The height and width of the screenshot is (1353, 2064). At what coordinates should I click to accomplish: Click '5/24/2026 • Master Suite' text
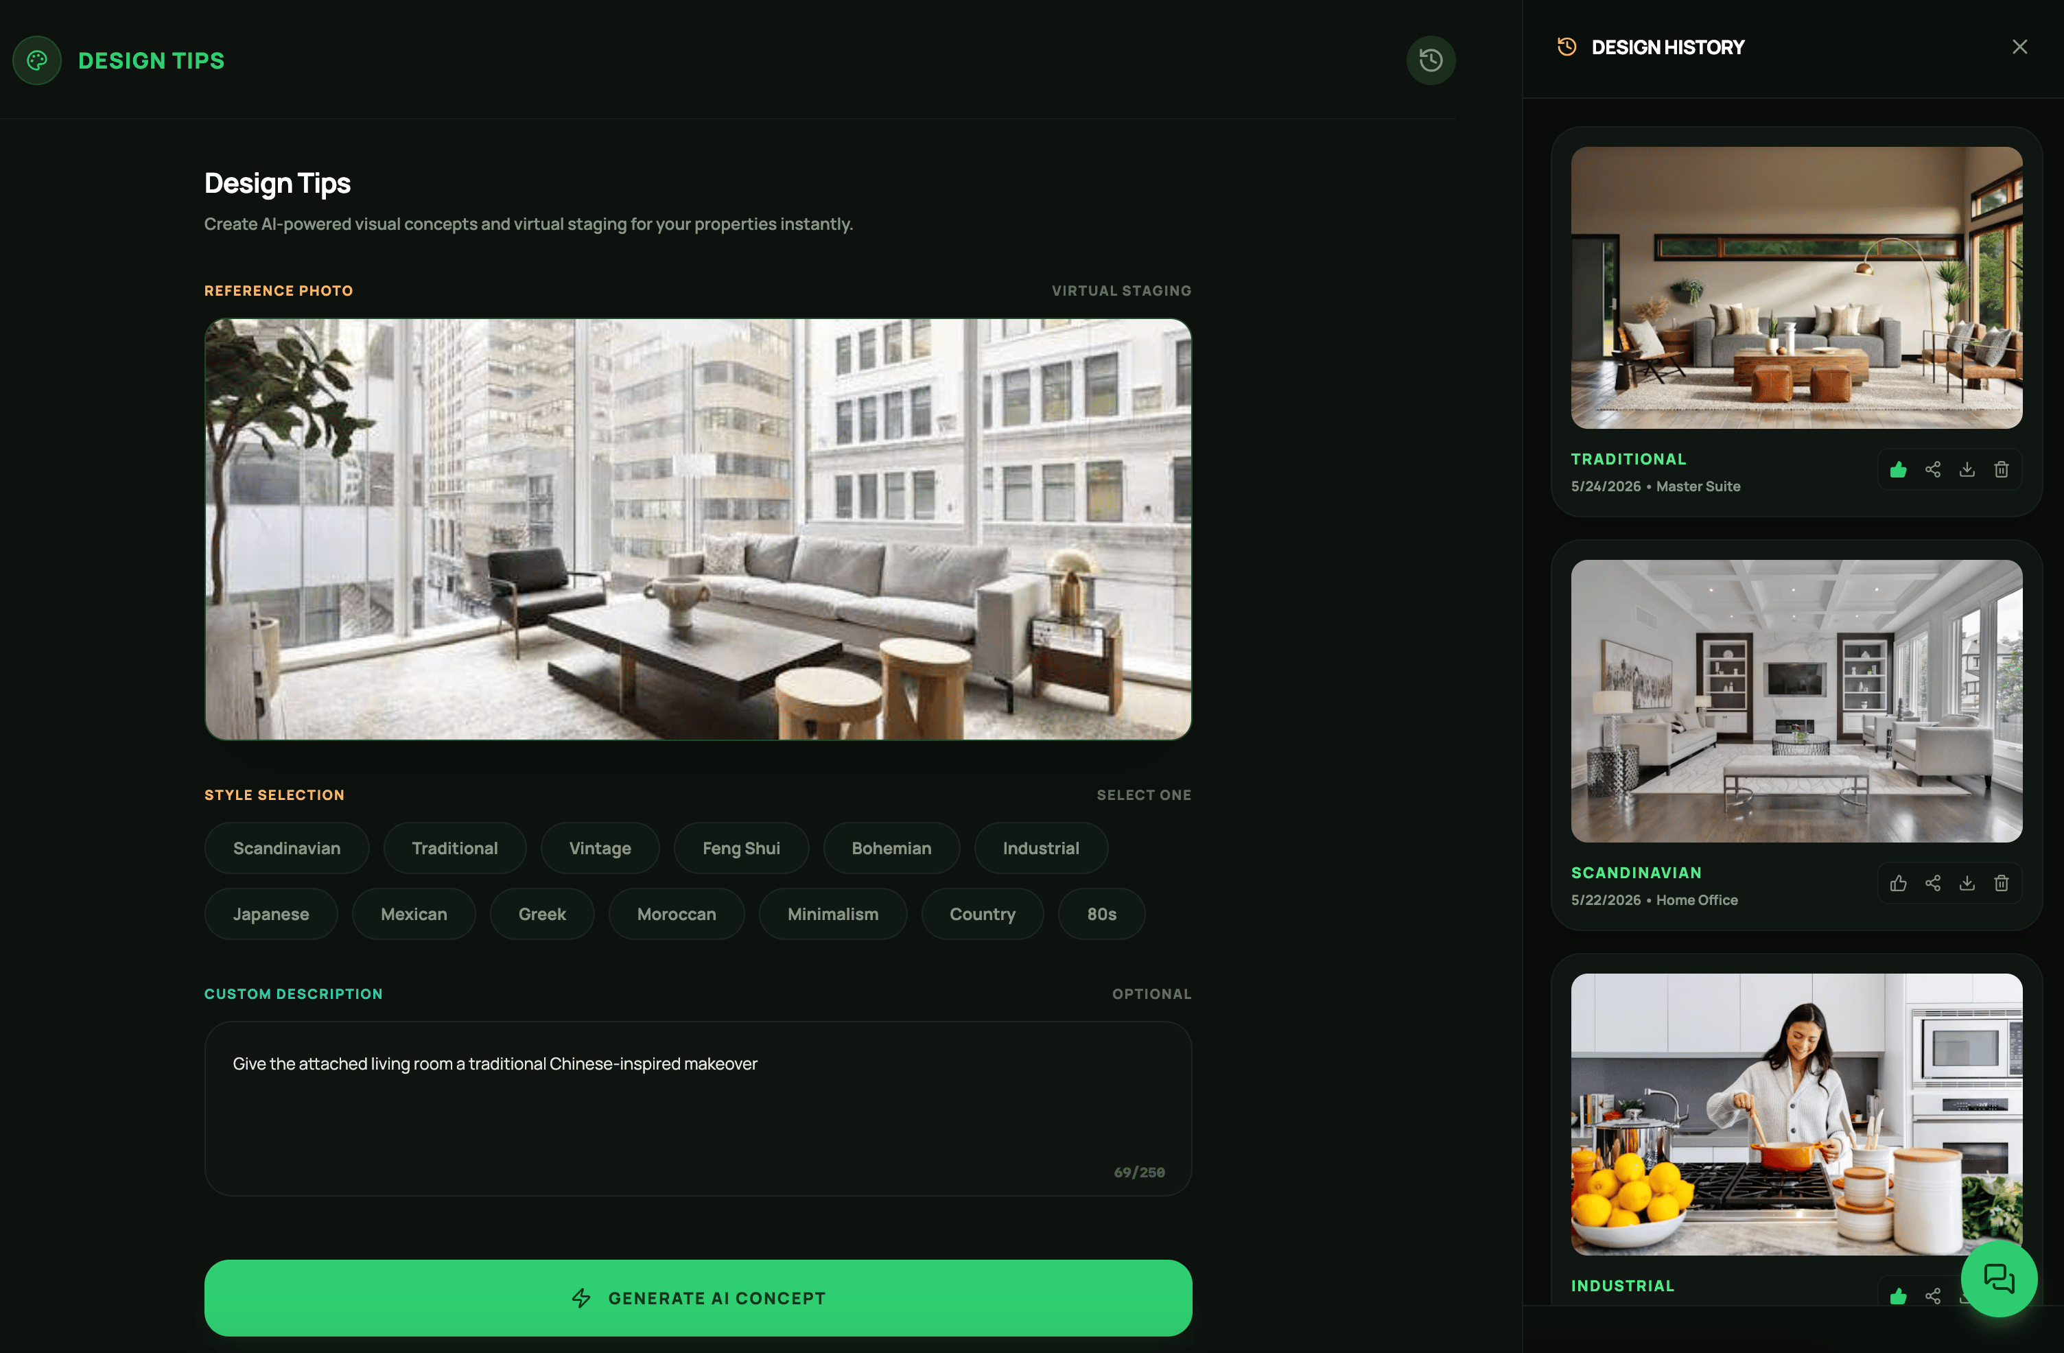point(1654,486)
